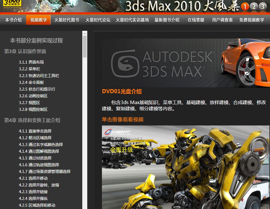Open lesson 4.1.1 直接单击选择
270x209 pixels.
click(35, 131)
